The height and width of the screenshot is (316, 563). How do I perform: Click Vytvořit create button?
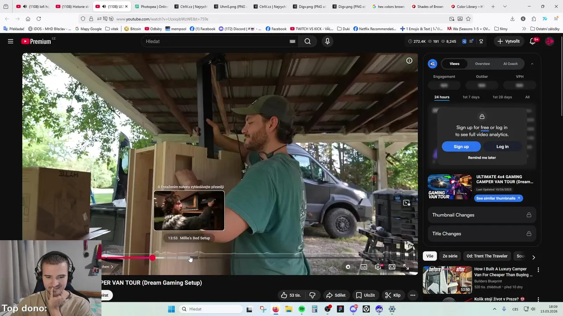pos(508,41)
